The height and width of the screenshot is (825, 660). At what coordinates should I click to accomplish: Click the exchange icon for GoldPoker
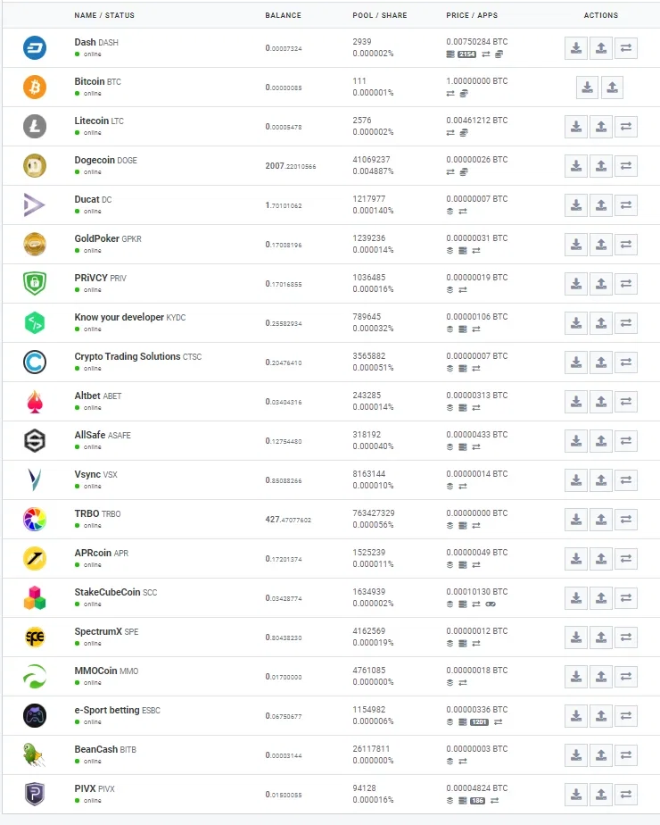pos(626,245)
